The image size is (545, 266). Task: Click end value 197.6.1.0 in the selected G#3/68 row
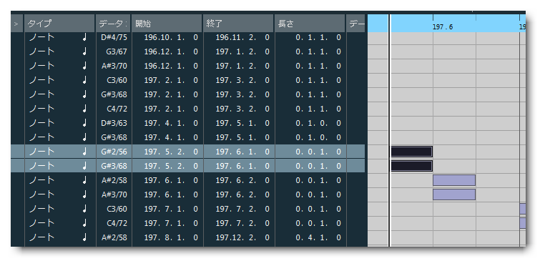click(242, 166)
